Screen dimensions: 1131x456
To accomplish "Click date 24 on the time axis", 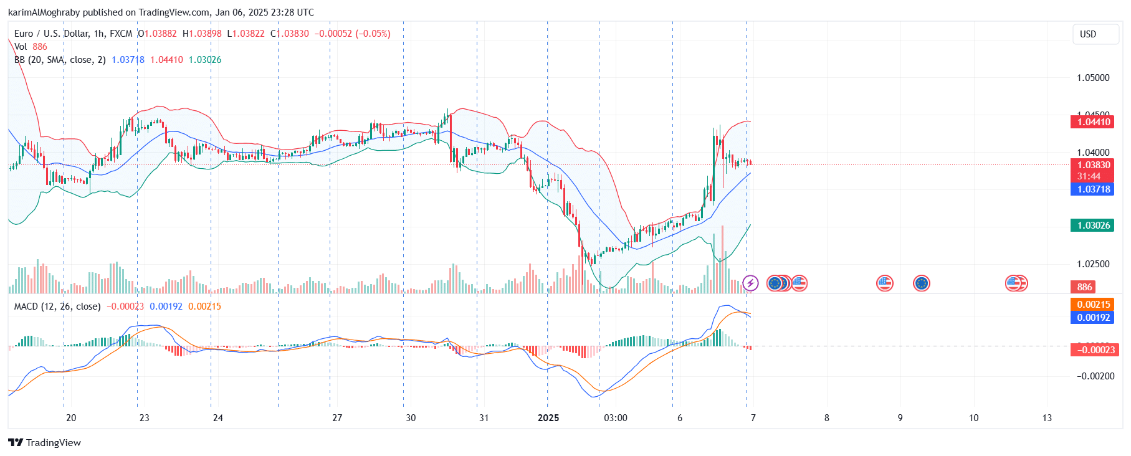I will tap(218, 418).
